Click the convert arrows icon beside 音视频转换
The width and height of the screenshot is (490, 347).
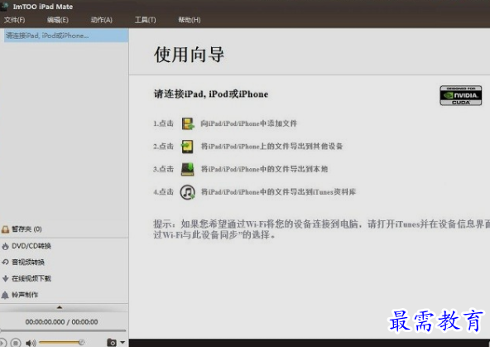tap(5, 263)
